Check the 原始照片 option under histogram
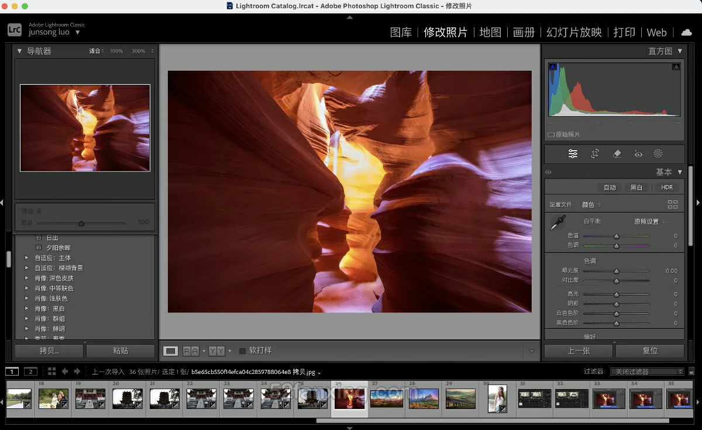Screen dimensions: 702x430 (x=550, y=134)
